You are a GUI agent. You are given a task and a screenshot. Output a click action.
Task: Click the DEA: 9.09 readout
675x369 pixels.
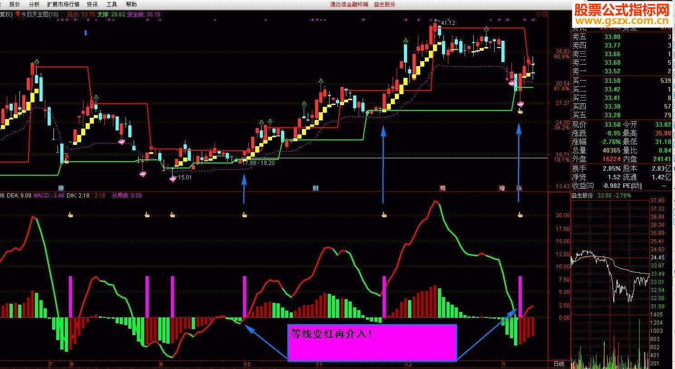tap(19, 196)
